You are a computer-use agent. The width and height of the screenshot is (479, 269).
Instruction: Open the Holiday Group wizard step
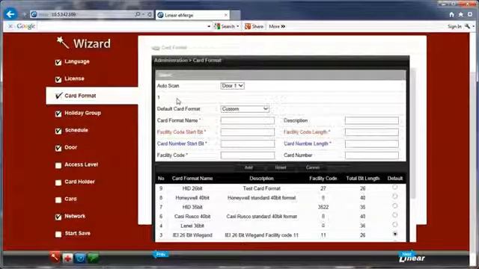pos(82,113)
